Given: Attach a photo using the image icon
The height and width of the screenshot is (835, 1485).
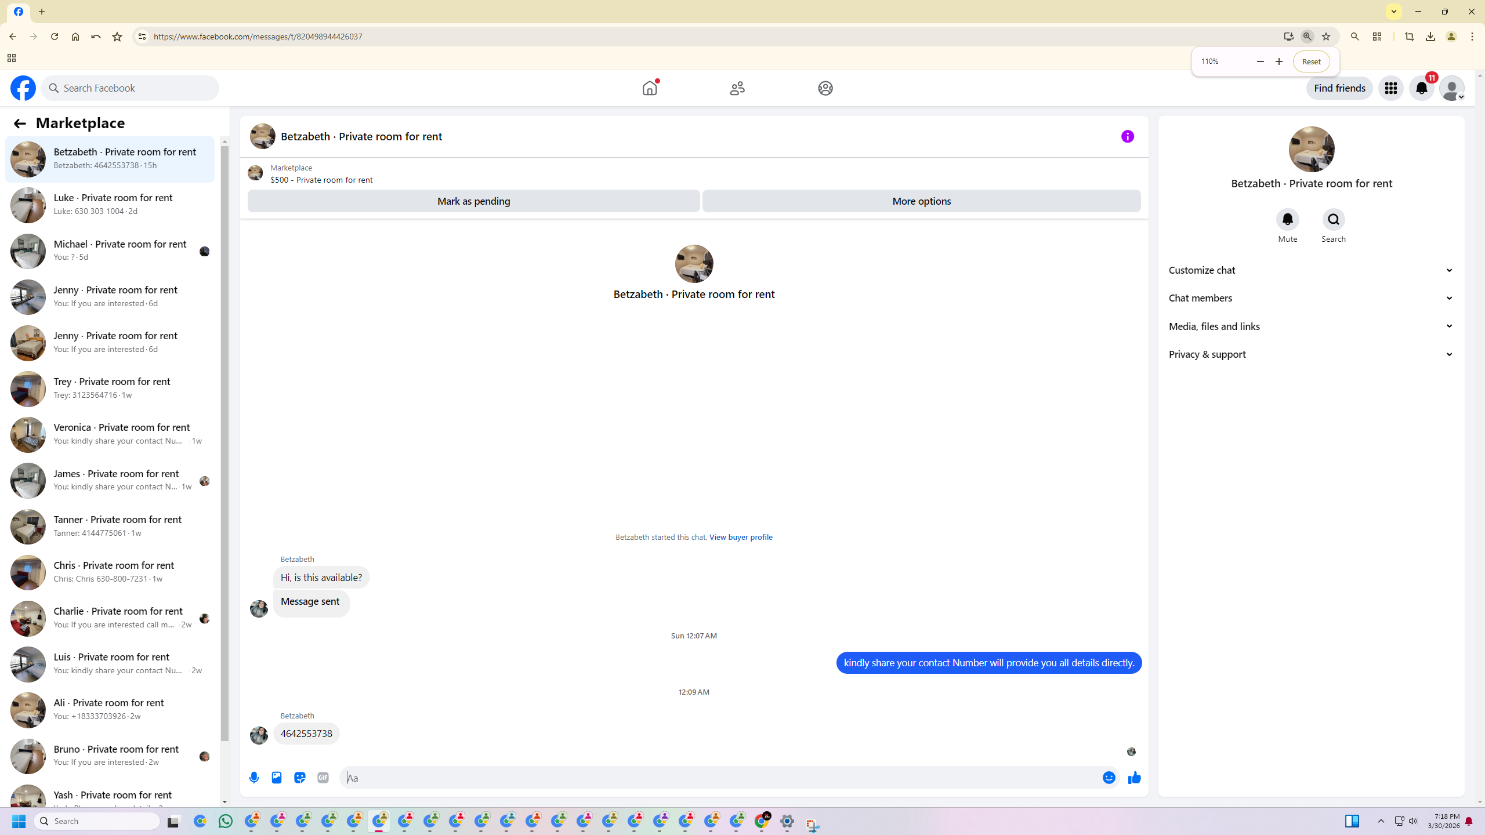Looking at the screenshot, I should pyautogui.click(x=277, y=778).
